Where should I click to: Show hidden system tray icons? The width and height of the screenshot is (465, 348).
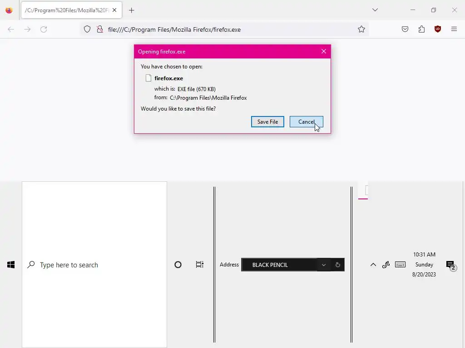(373, 265)
